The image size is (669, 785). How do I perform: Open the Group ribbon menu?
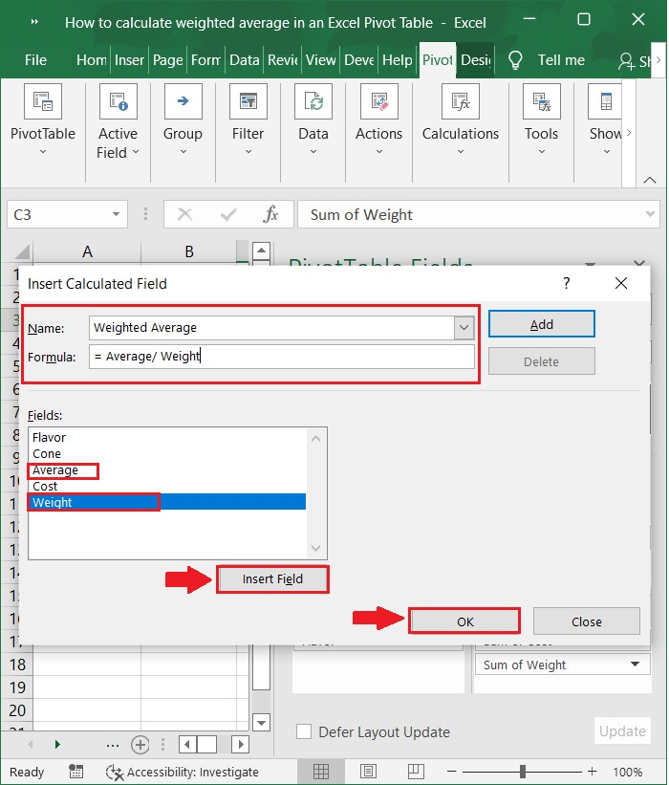coord(183,120)
